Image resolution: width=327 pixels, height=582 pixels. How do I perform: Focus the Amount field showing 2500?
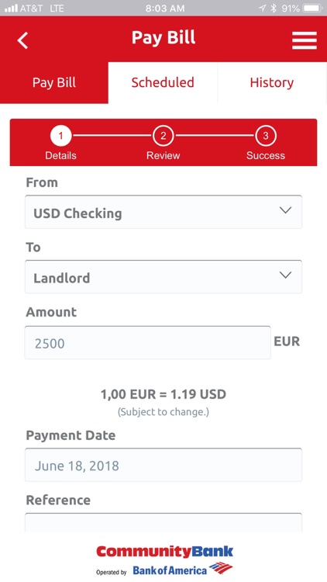(x=147, y=342)
